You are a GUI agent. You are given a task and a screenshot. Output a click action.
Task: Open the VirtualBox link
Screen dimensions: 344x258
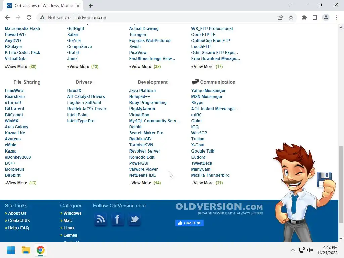click(139, 115)
